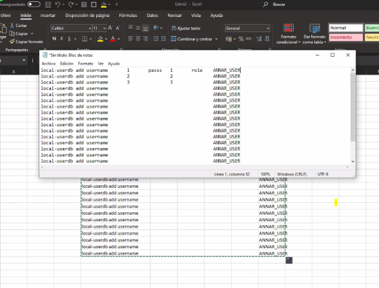
Task: Increase indent icon
Action: click(x=164, y=38)
